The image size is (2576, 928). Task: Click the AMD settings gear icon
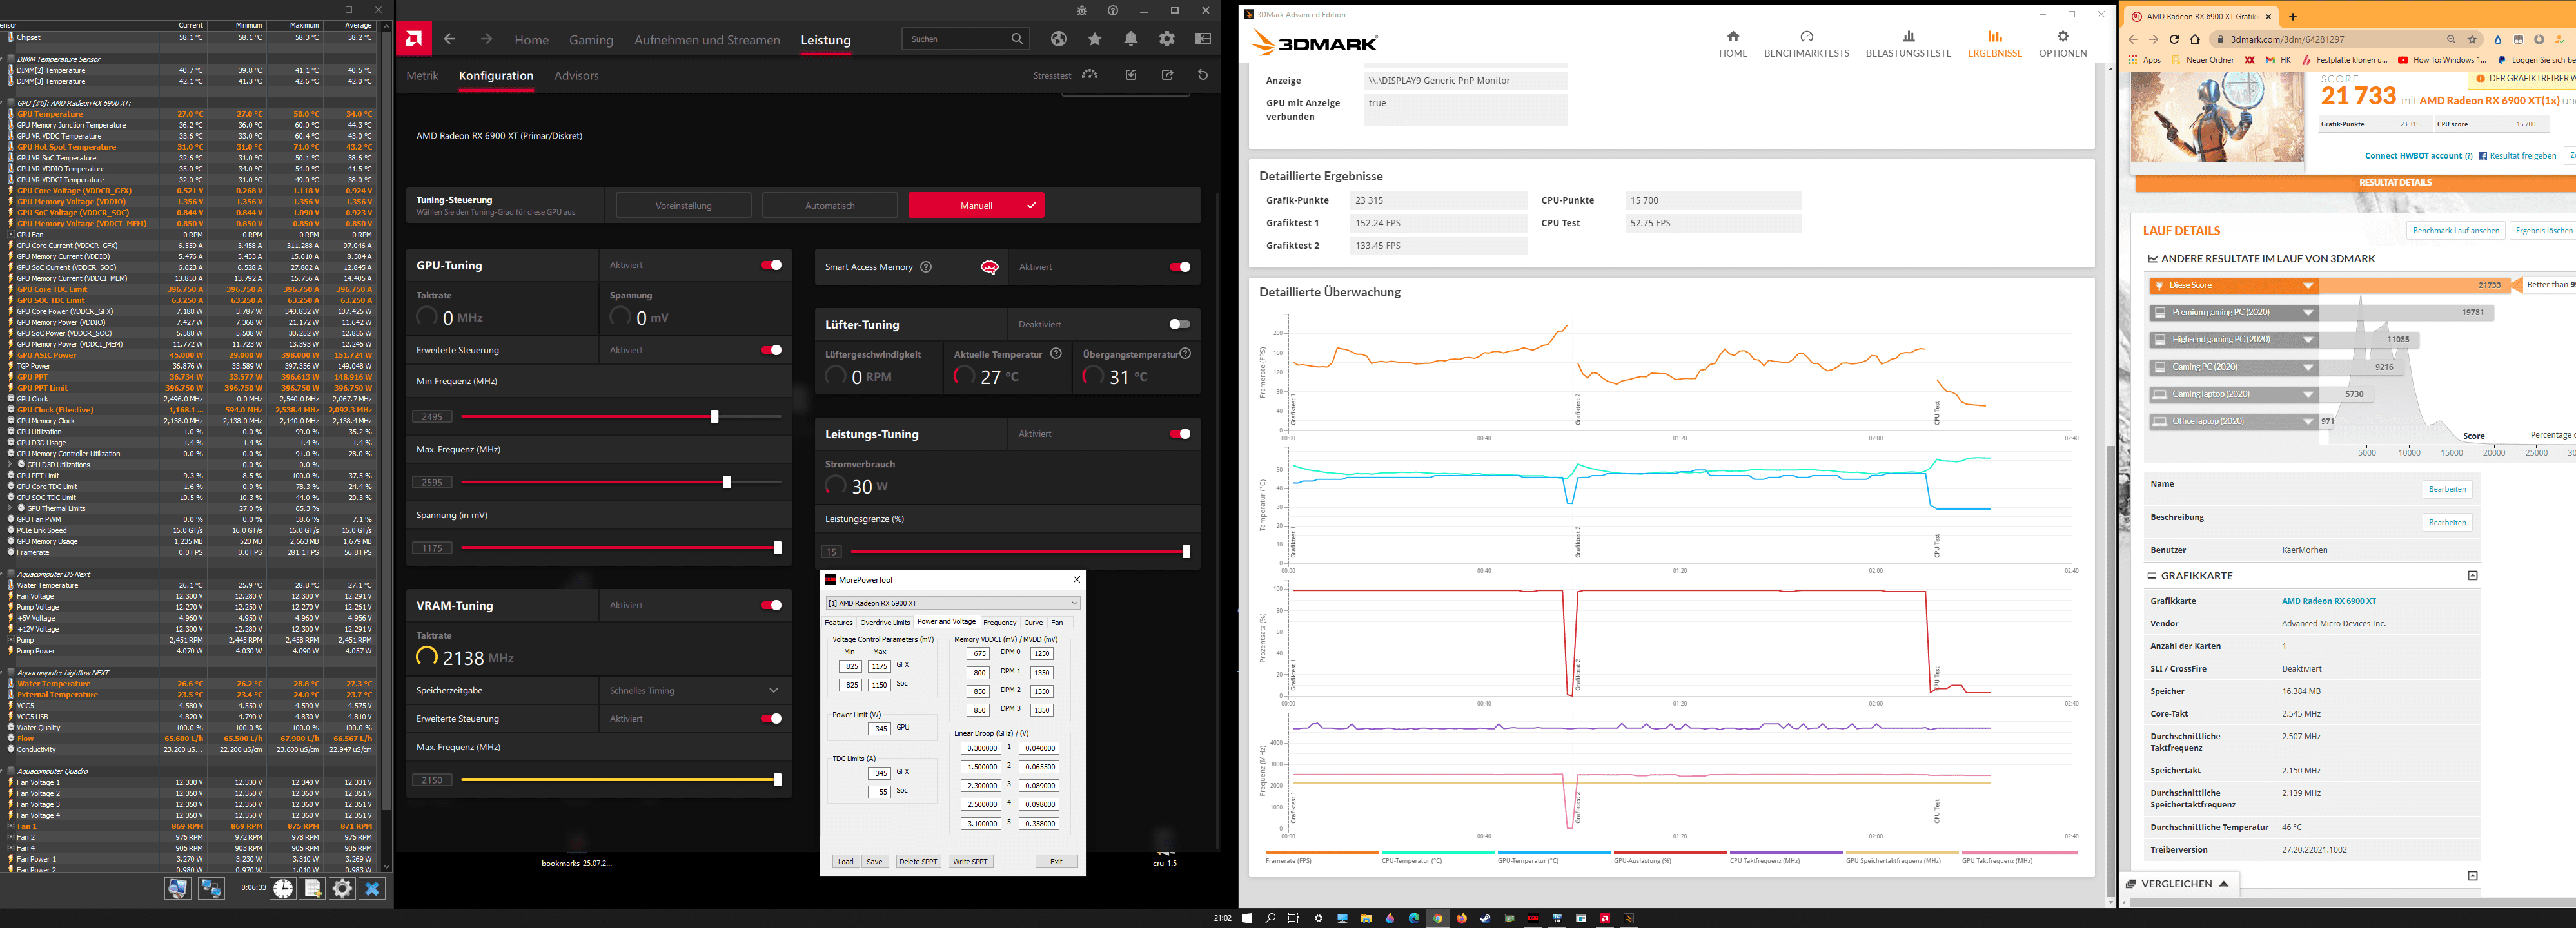pos(1166,39)
